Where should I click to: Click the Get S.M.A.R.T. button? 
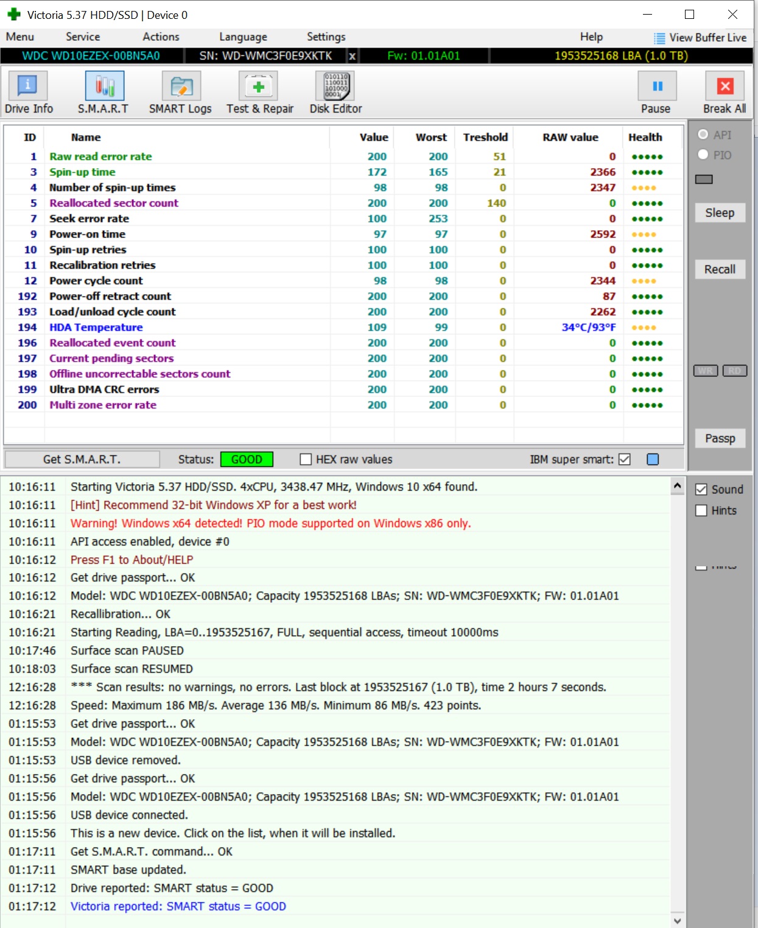(x=82, y=459)
